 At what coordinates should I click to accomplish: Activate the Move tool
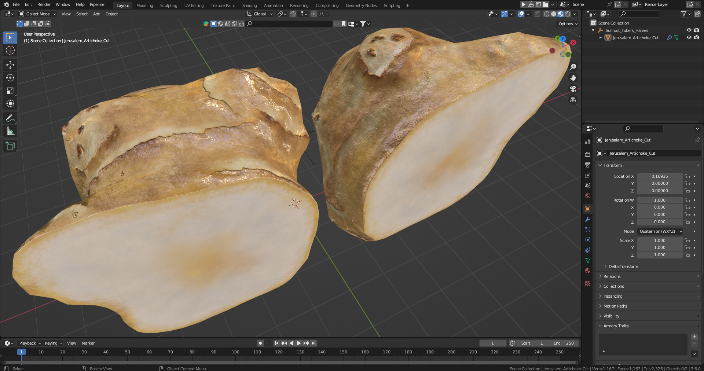click(10, 65)
